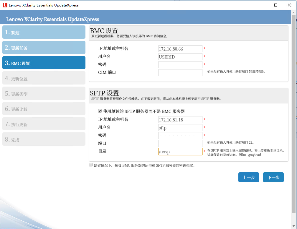The image size is (297, 229).
Task: Focus the 目录 field containing /uxsp
Action: coord(180,152)
